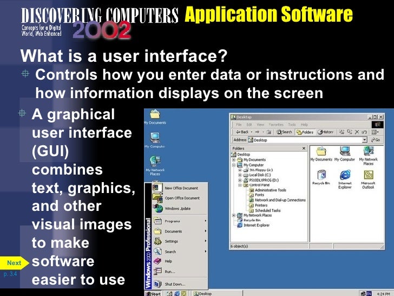Collapse My Computer in folder tree

(234, 165)
